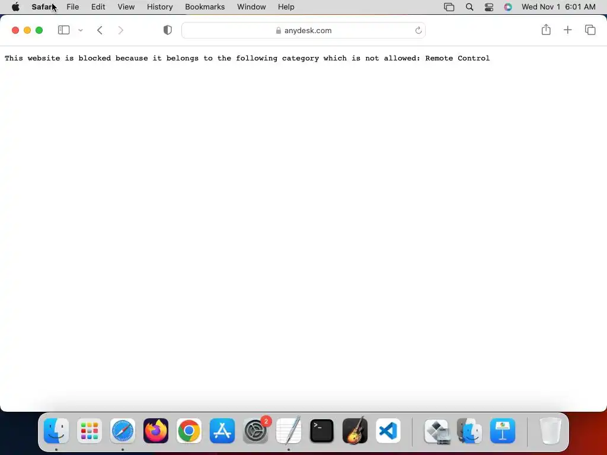This screenshot has height=455, width=607.
Task: Open Control Center in menu bar
Action: 489,7
